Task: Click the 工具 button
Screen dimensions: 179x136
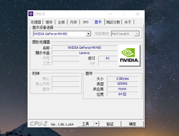Action: tap(86, 124)
